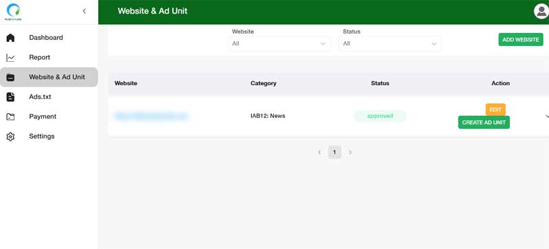Click the CREATE AD UNIT button
This screenshot has width=549, height=249.
pyautogui.click(x=484, y=123)
